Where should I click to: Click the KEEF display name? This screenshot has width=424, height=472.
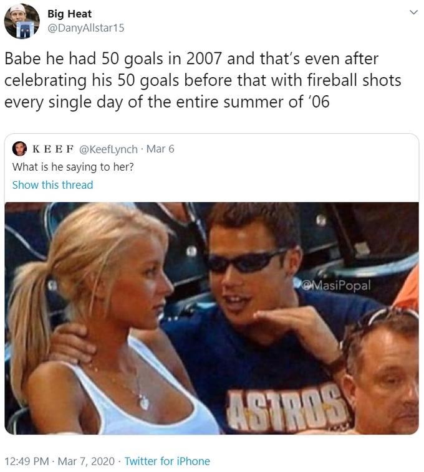coord(53,149)
